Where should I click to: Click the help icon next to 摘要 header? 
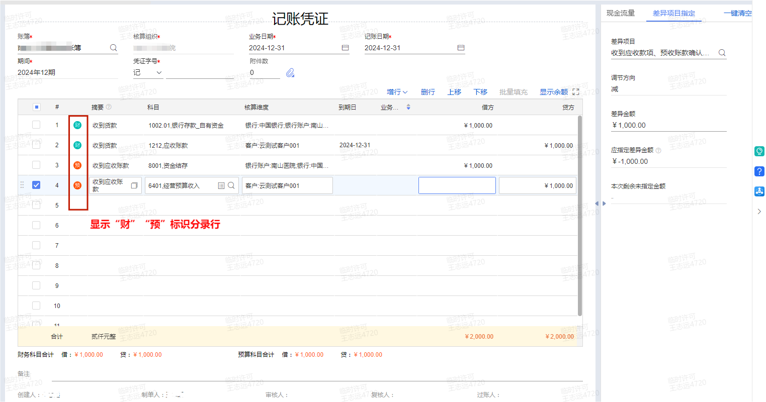(x=109, y=107)
